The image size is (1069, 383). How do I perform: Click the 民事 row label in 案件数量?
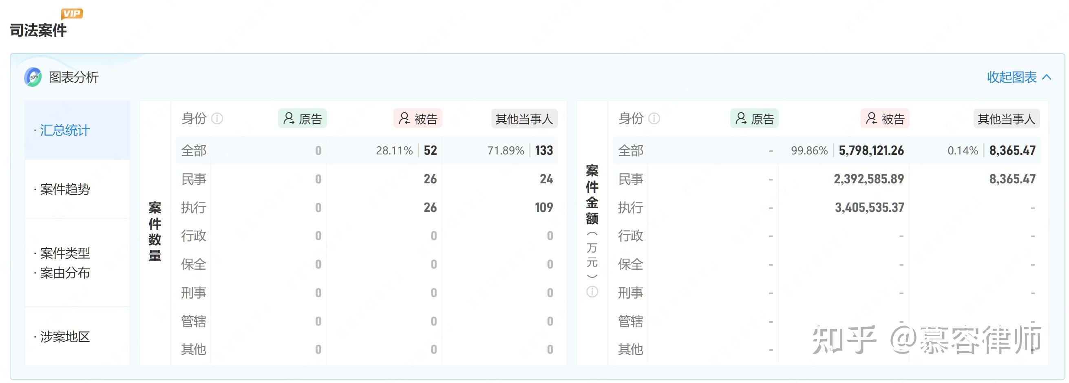194,179
